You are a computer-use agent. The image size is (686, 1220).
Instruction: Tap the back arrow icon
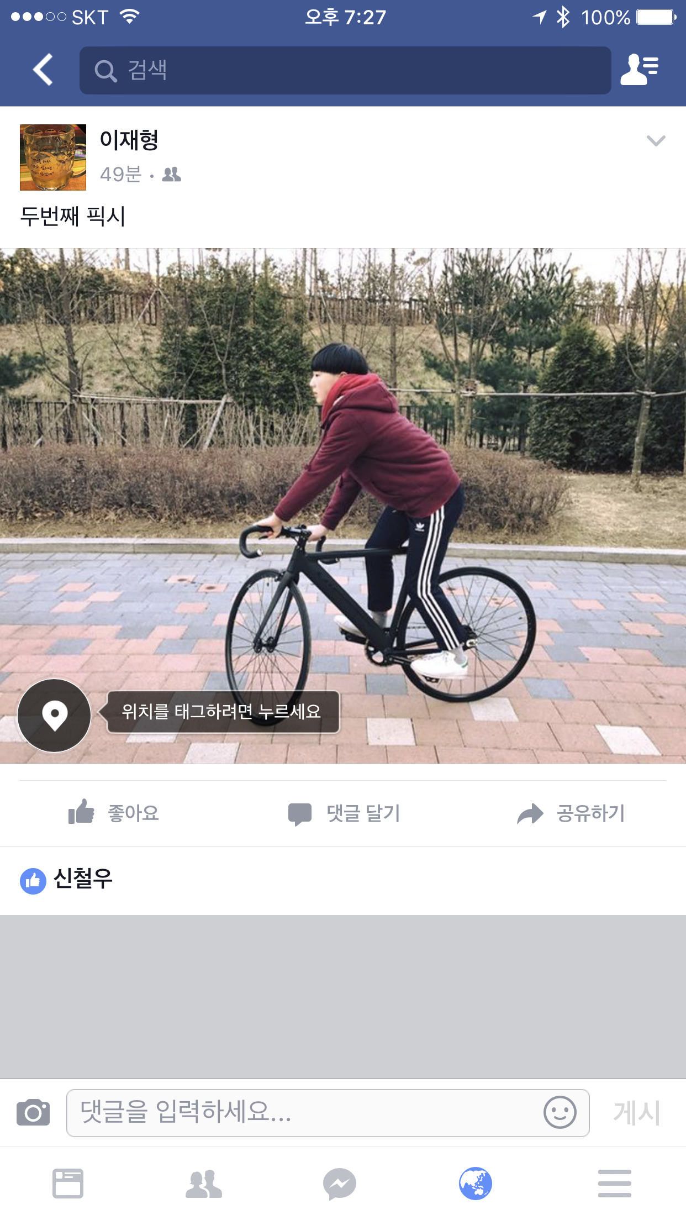click(x=43, y=70)
